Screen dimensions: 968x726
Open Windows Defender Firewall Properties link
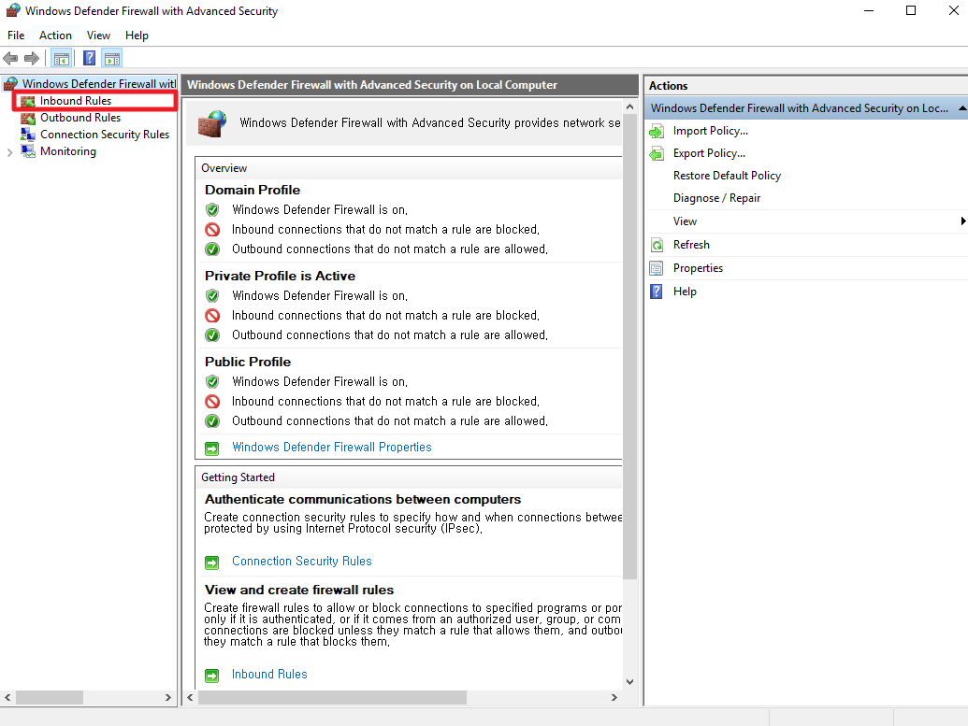(331, 448)
